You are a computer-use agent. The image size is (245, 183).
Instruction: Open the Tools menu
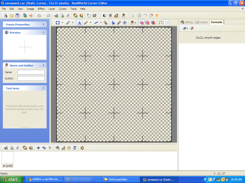[73, 9]
